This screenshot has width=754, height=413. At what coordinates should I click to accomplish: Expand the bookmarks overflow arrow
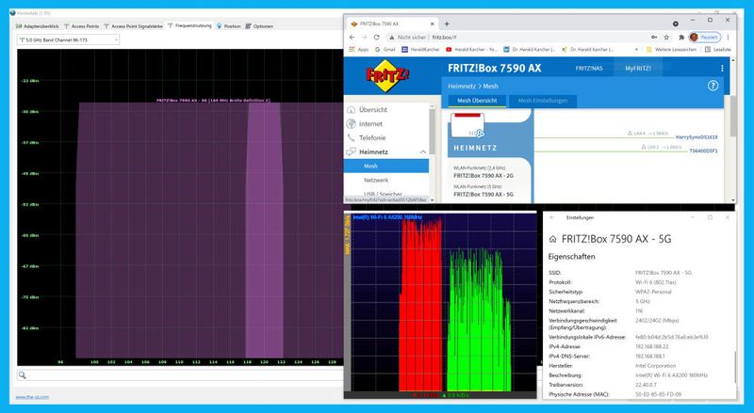click(x=637, y=50)
